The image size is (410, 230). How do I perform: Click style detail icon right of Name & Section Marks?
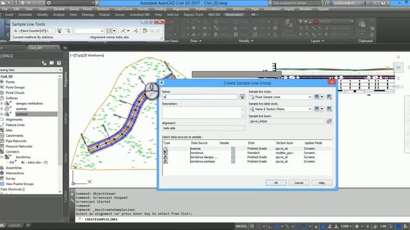tap(329, 109)
